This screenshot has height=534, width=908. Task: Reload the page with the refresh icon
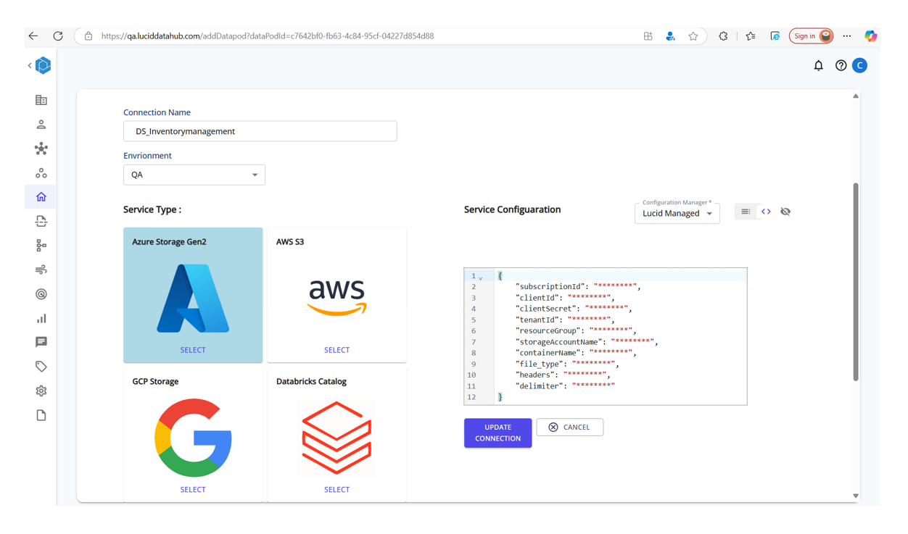[x=58, y=36]
